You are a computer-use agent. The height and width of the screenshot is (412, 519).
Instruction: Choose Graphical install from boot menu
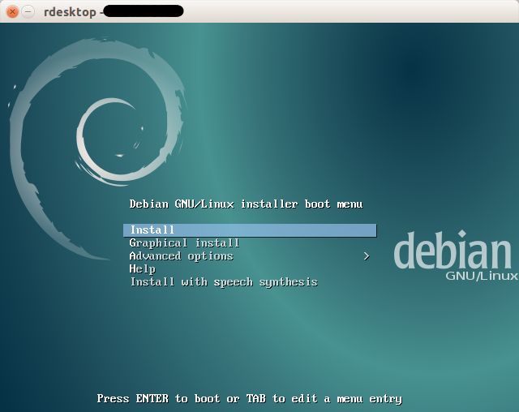(x=184, y=243)
